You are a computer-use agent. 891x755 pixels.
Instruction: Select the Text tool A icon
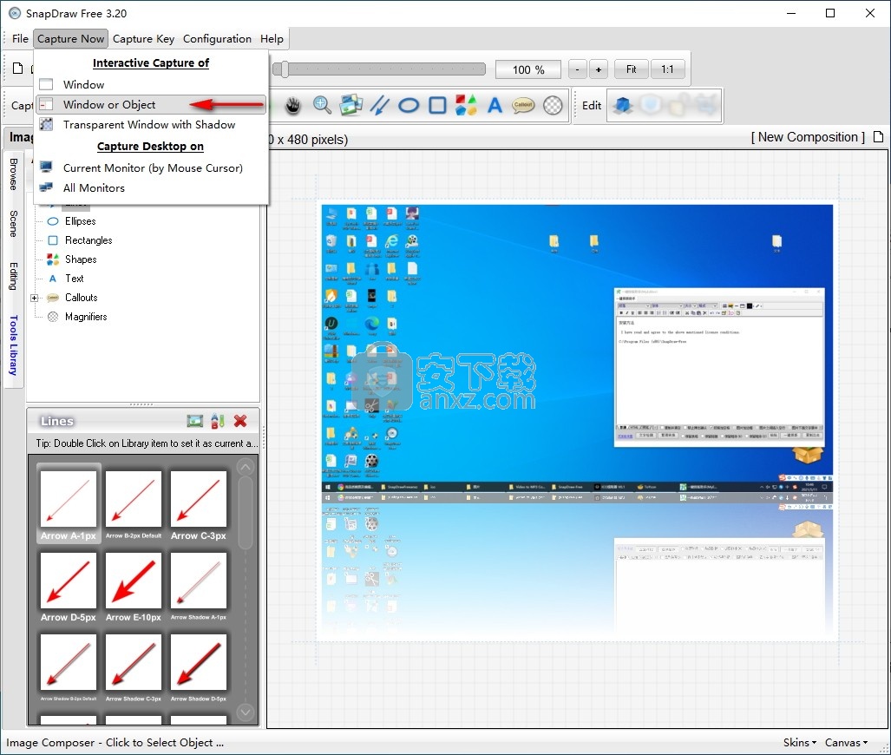tap(495, 105)
